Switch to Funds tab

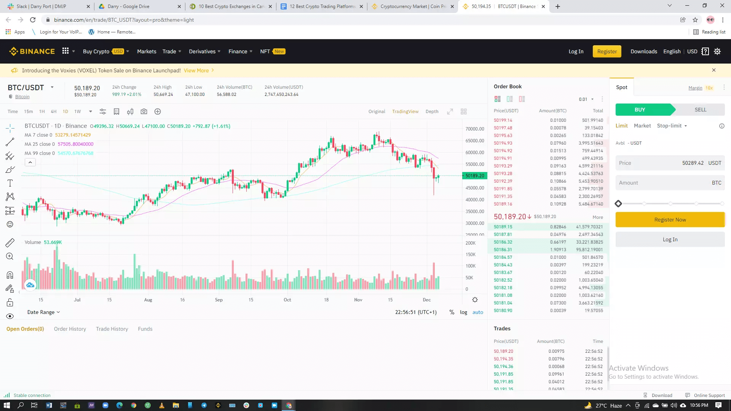point(145,329)
